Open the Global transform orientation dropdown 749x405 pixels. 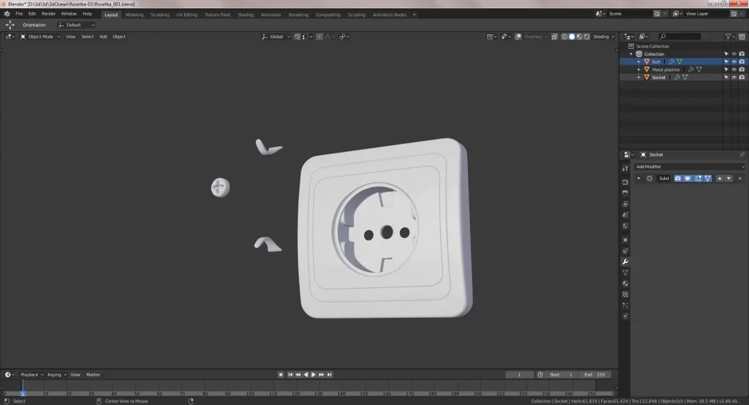[276, 37]
